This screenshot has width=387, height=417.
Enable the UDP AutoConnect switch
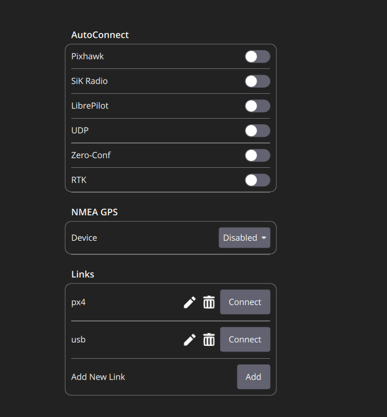[257, 131]
